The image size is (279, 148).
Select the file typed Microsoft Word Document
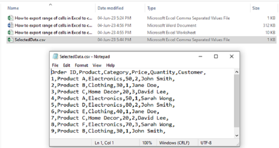[142, 25]
